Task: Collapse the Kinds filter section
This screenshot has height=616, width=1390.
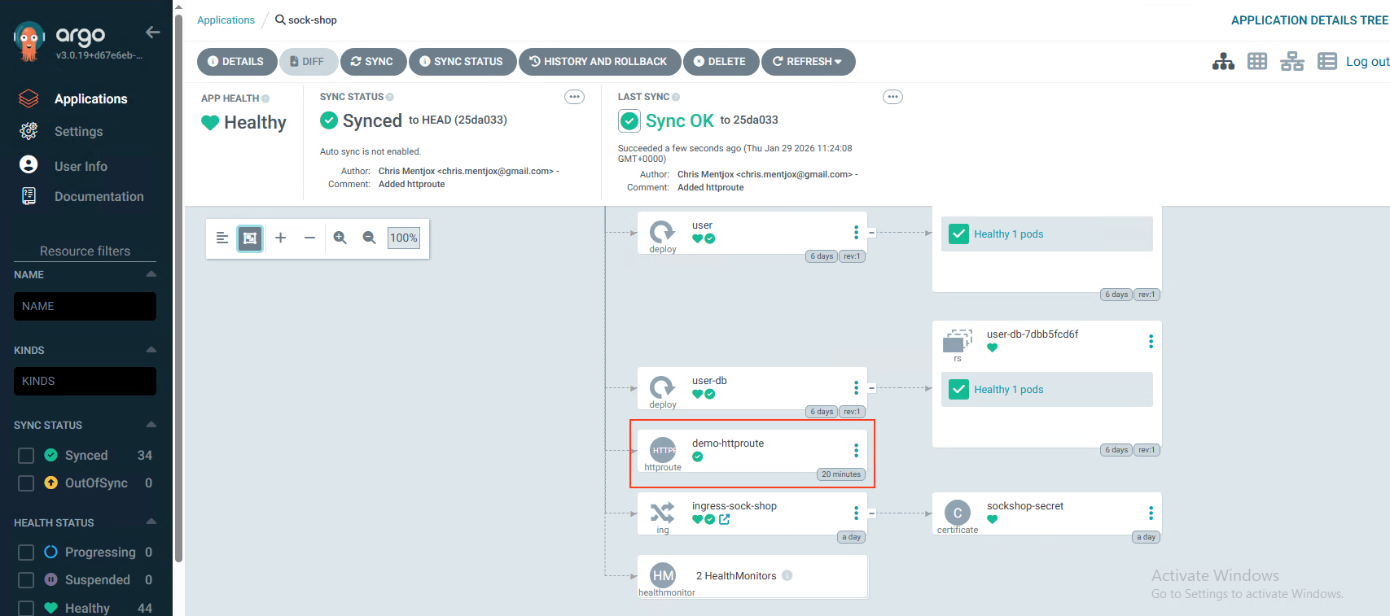Action: [x=151, y=350]
